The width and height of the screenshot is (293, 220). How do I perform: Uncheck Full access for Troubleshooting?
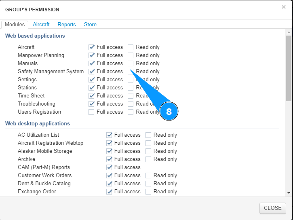point(92,104)
